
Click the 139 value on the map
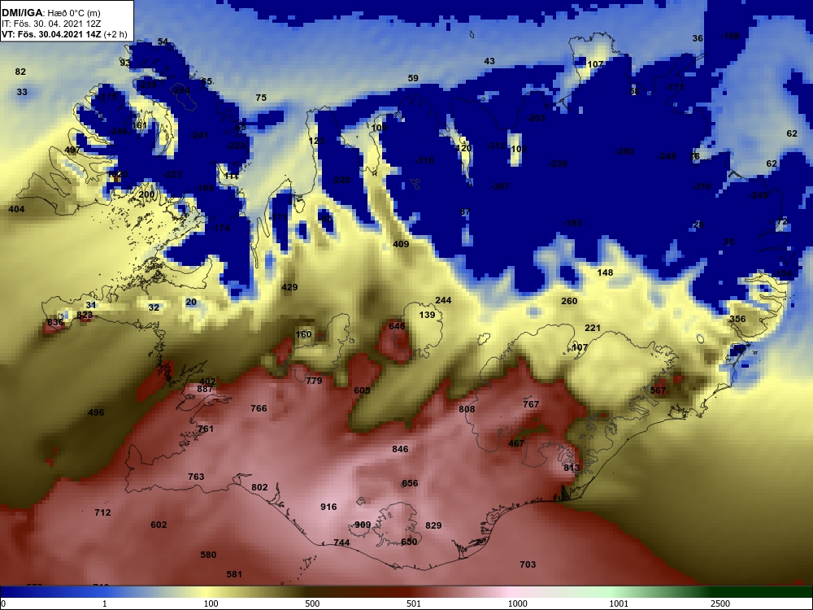[428, 315]
